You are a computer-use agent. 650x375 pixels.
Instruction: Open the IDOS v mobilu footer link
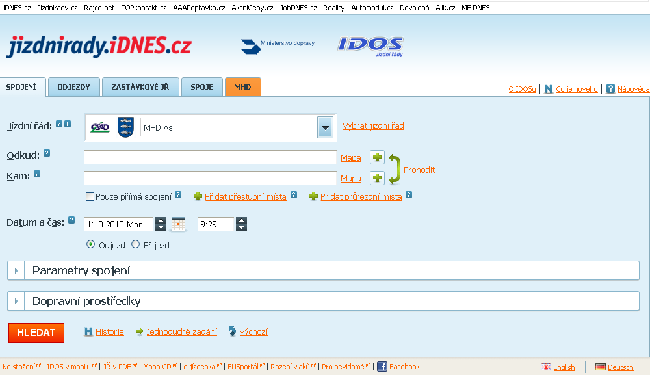[x=69, y=367]
